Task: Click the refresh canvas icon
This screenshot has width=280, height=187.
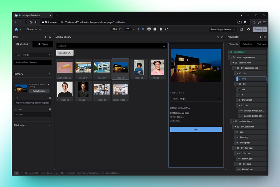Action: click(166, 29)
